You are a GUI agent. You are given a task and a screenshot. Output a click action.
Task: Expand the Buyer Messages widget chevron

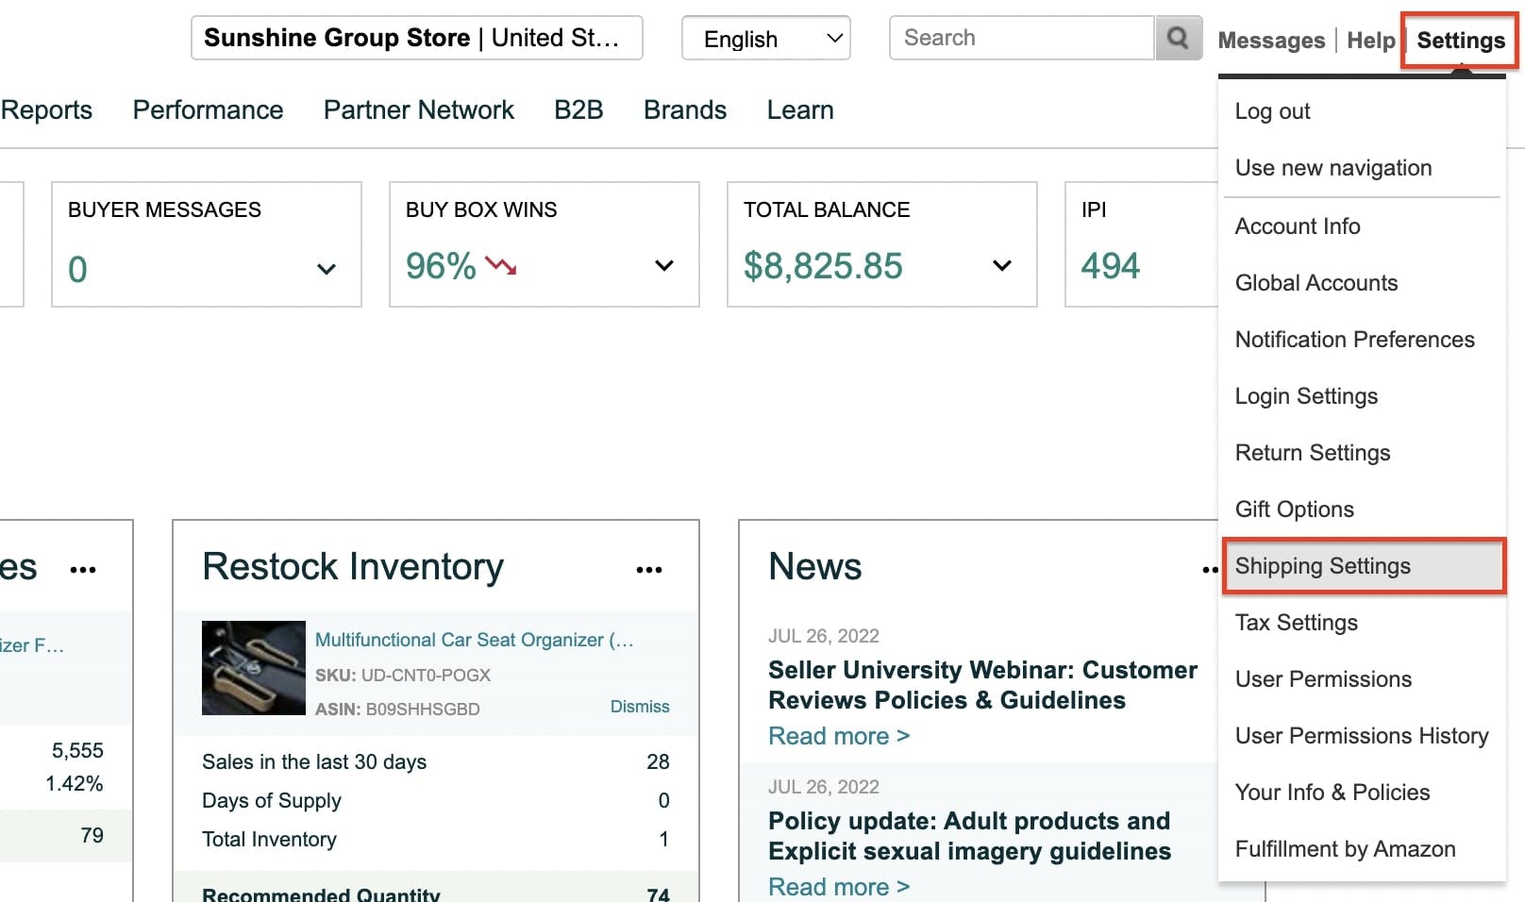[x=327, y=269]
